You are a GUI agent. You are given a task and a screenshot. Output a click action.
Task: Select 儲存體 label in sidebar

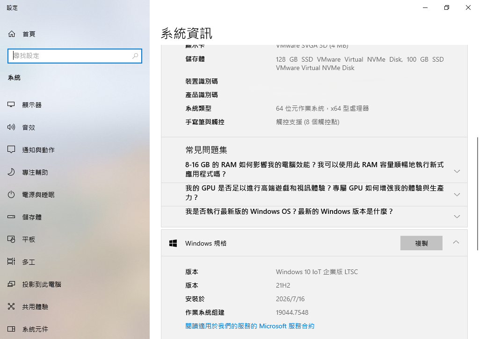(x=32, y=218)
